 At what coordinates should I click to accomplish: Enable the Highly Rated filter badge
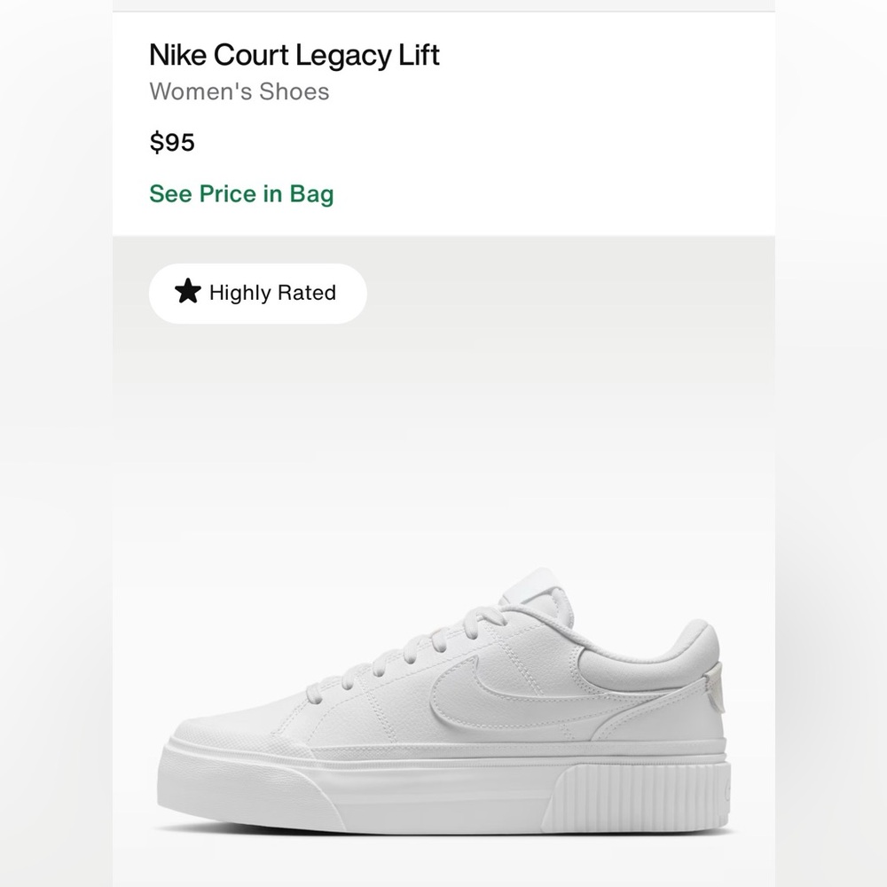pyautogui.click(x=256, y=293)
